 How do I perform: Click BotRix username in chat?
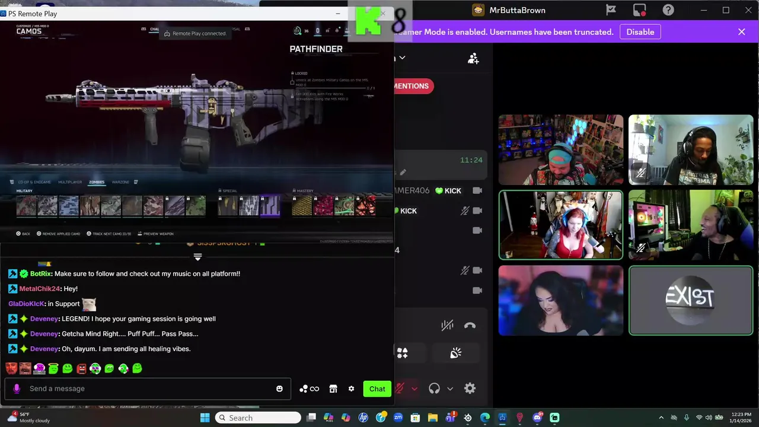tap(40, 274)
